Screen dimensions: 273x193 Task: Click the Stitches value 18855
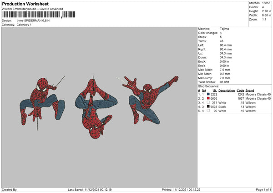[x=266, y=3]
